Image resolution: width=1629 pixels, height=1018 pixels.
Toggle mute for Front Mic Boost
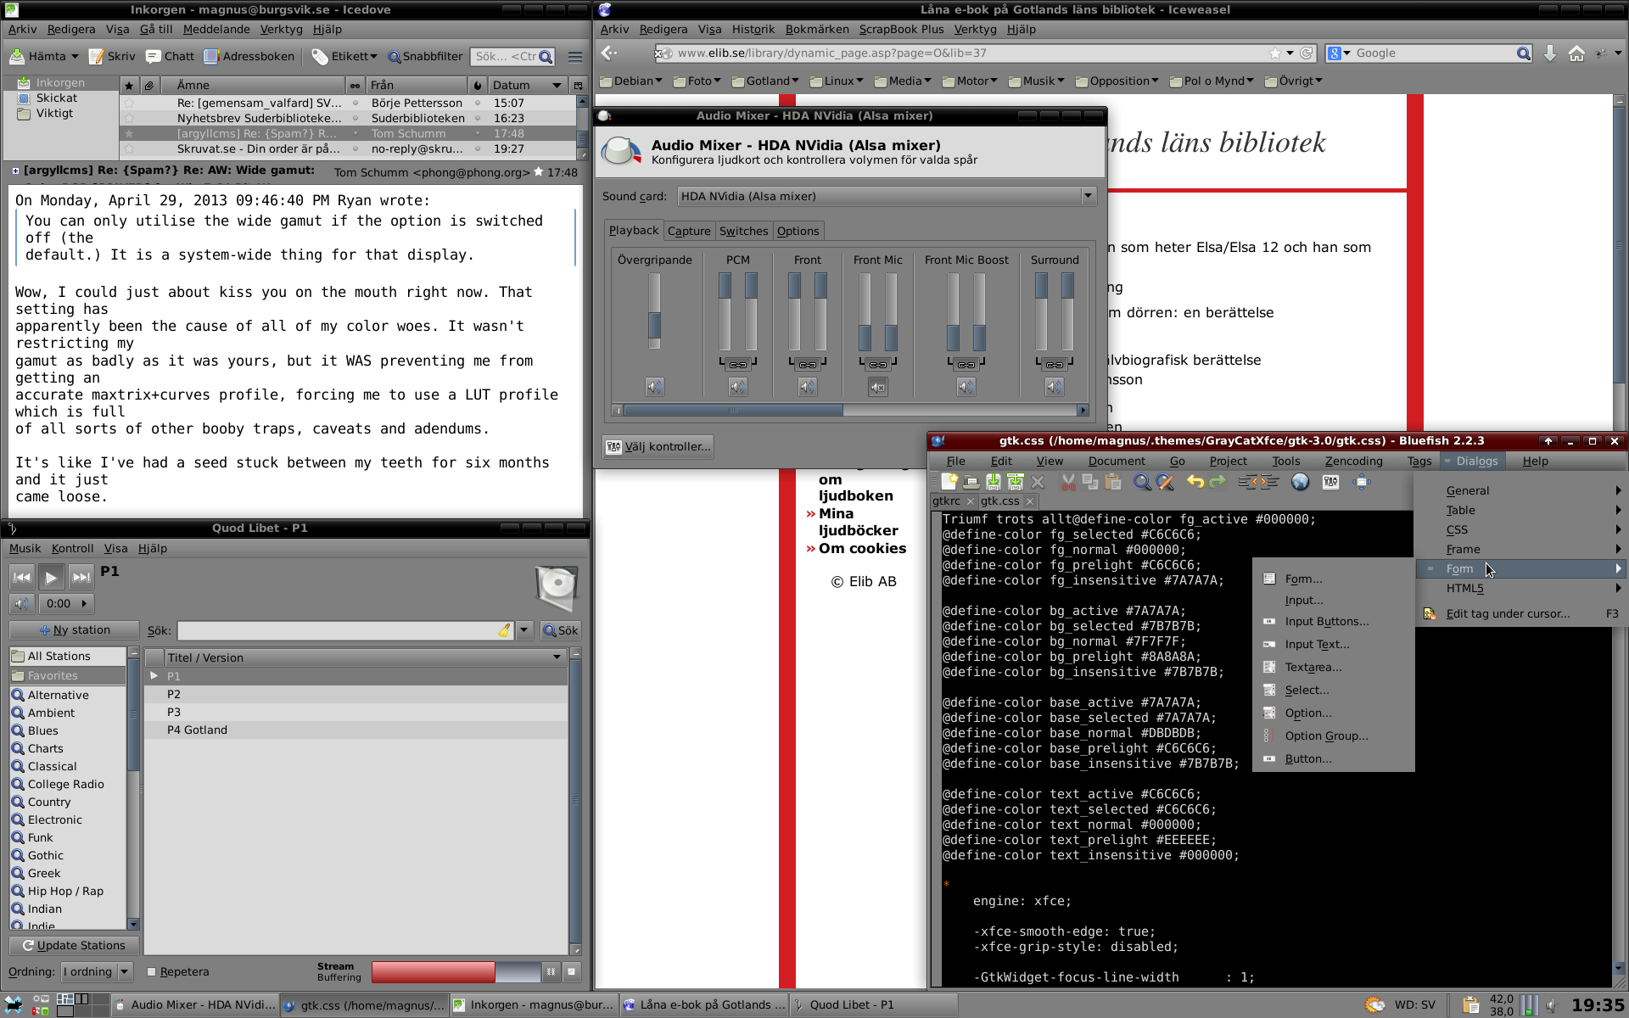[966, 387]
